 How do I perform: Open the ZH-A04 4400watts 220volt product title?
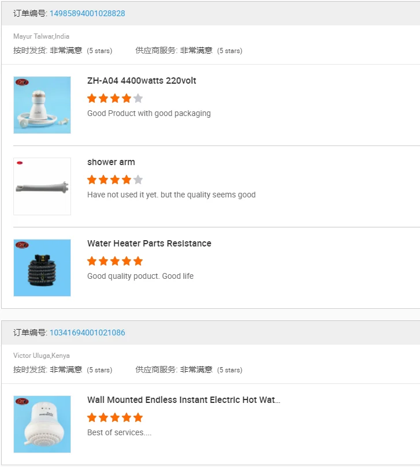click(x=142, y=81)
